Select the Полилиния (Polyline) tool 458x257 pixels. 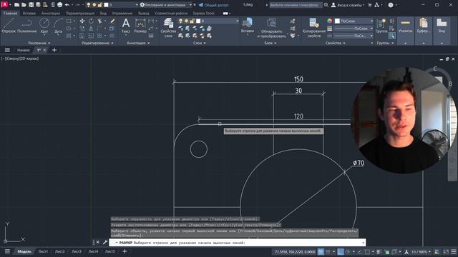point(27,26)
